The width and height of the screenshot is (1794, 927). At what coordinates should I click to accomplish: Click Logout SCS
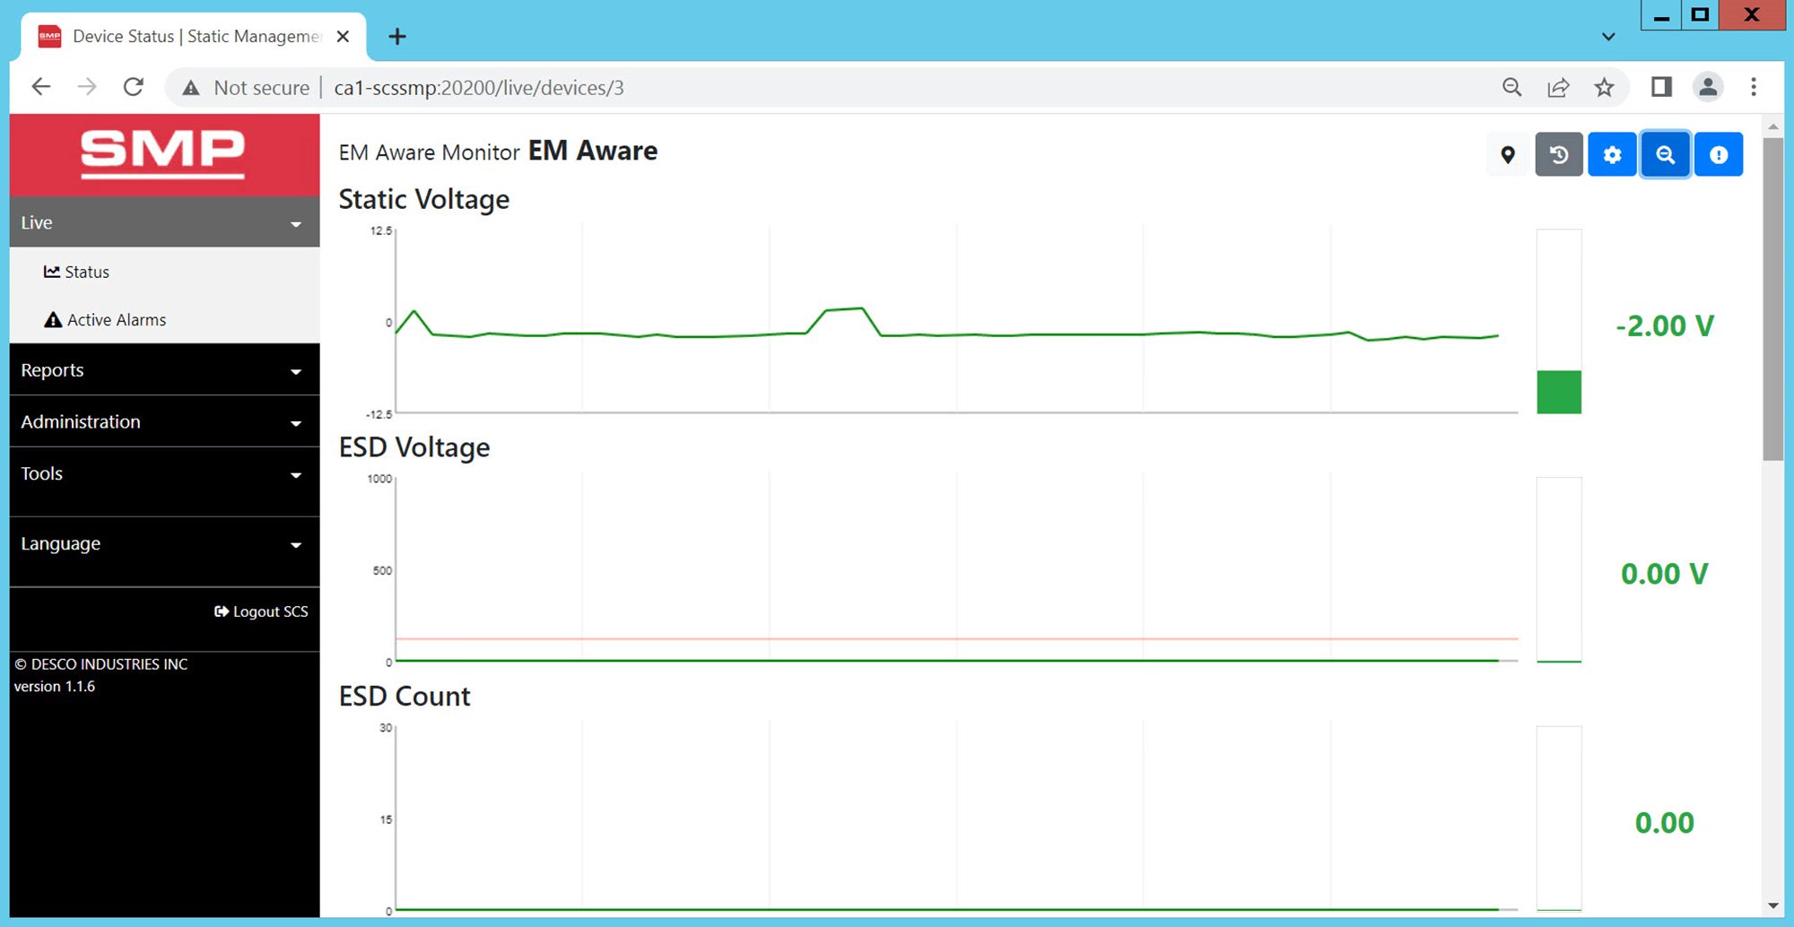(261, 611)
